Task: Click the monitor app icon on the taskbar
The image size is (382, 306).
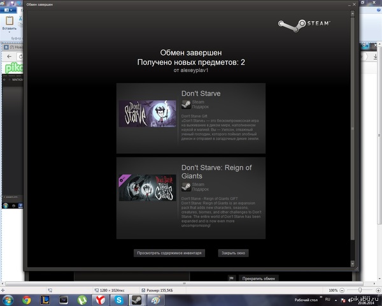Action: [64, 300]
